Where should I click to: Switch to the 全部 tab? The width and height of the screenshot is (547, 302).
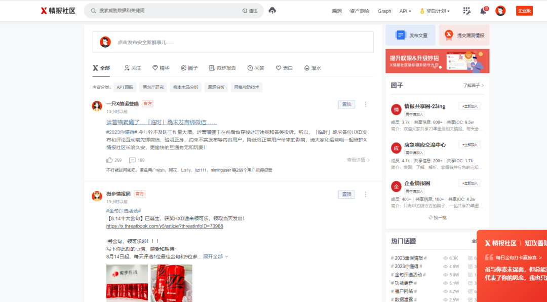coord(101,68)
